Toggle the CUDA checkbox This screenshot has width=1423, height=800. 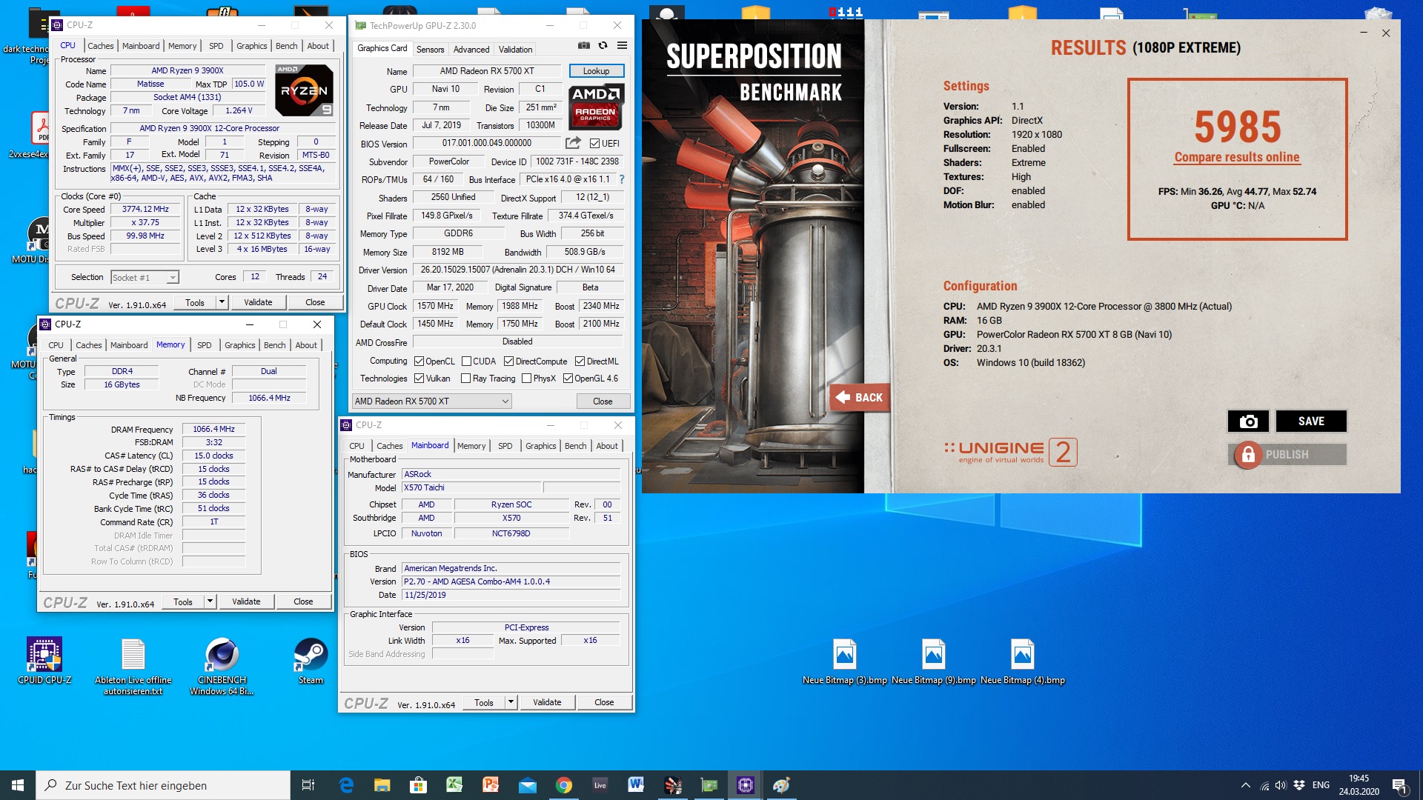pyautogui.click(x=466, y=361)
